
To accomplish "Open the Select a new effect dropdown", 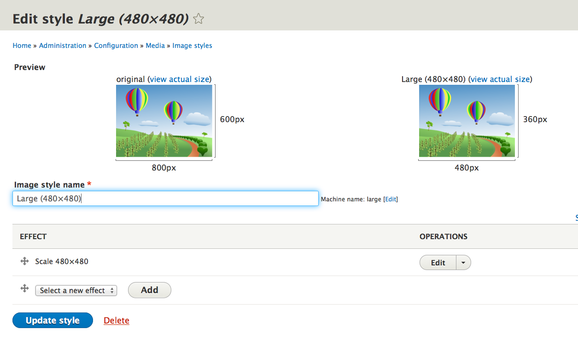I will tap(76, 290).
